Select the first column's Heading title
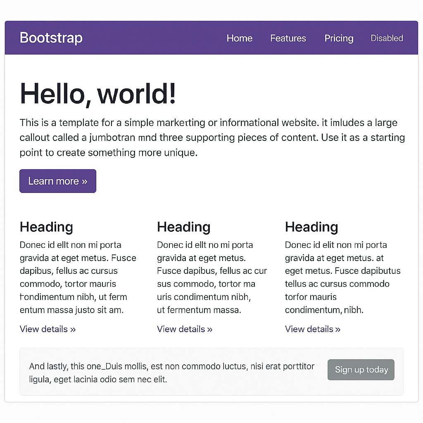Viewport: 423px width, 423px height. 46,227
